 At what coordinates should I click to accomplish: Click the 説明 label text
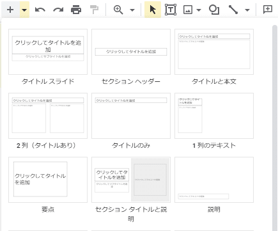tap(214, 209)
